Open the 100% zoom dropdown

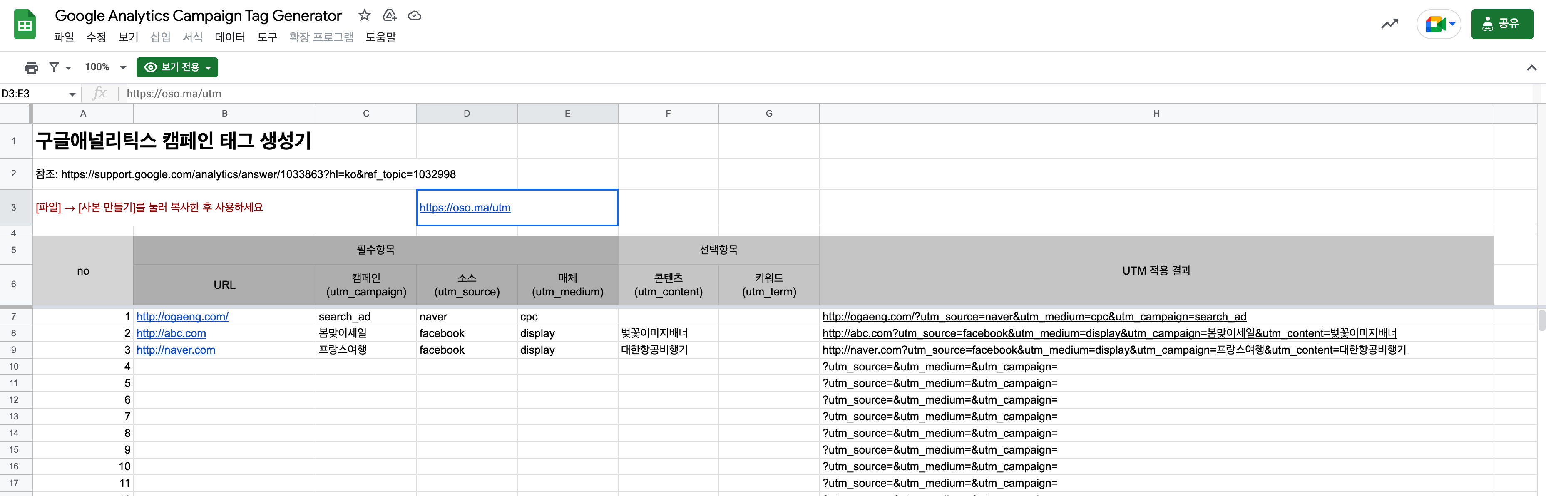pyautogui.click(x=105, y=68)
